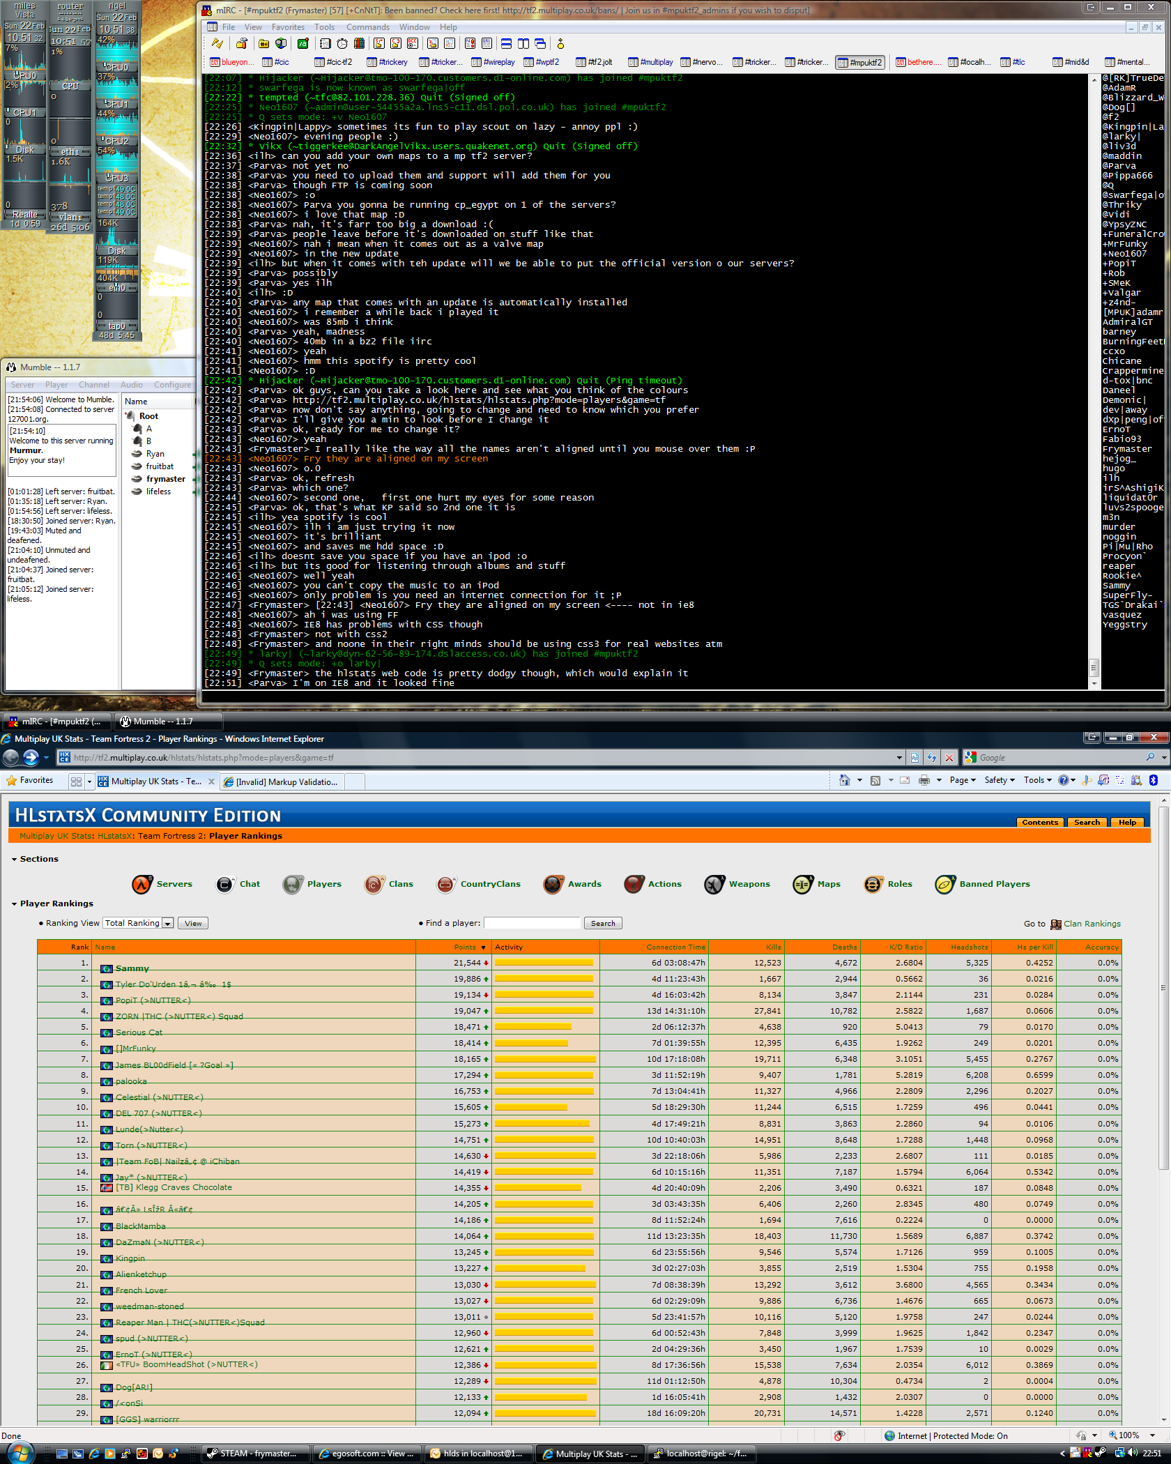Click the IE Home icon
The image size is (1171, 1464).
(844, 780)
